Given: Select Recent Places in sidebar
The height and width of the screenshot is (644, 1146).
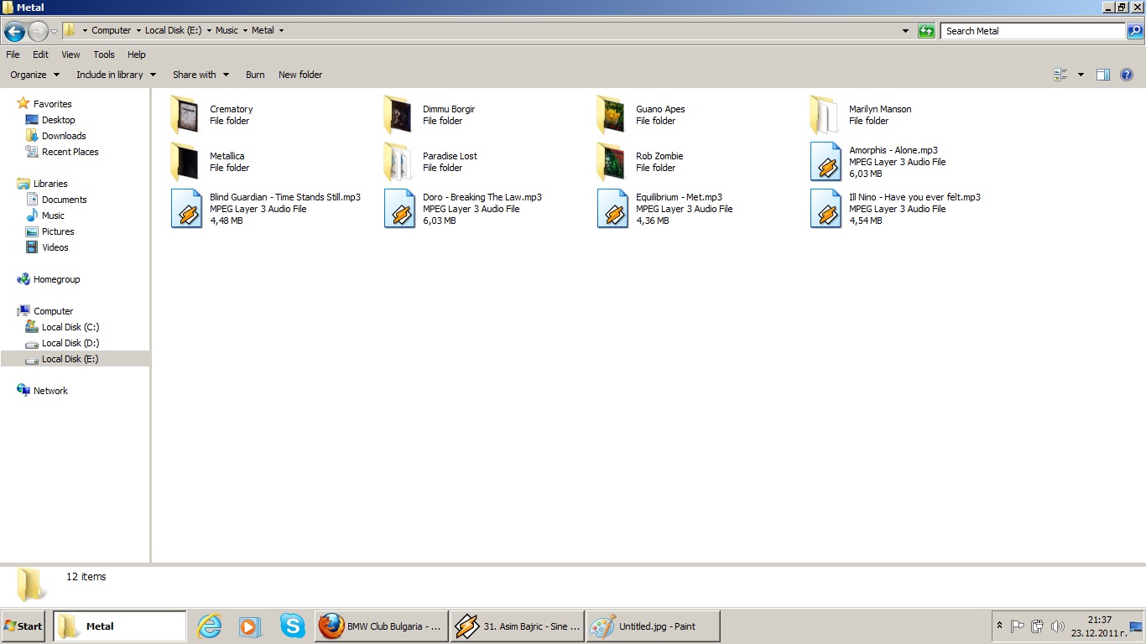Looking at the screenshot, I should click(x=70, y=152).
